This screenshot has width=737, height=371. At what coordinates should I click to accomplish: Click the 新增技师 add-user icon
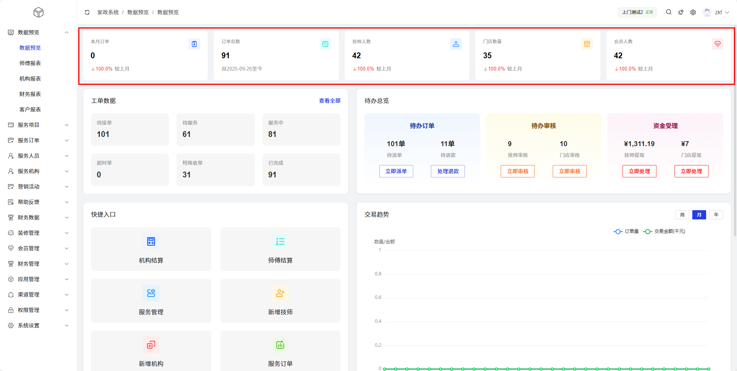tap(280, 293)
